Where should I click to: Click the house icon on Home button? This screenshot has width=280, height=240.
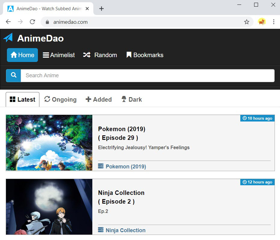(x=14, y=55)
